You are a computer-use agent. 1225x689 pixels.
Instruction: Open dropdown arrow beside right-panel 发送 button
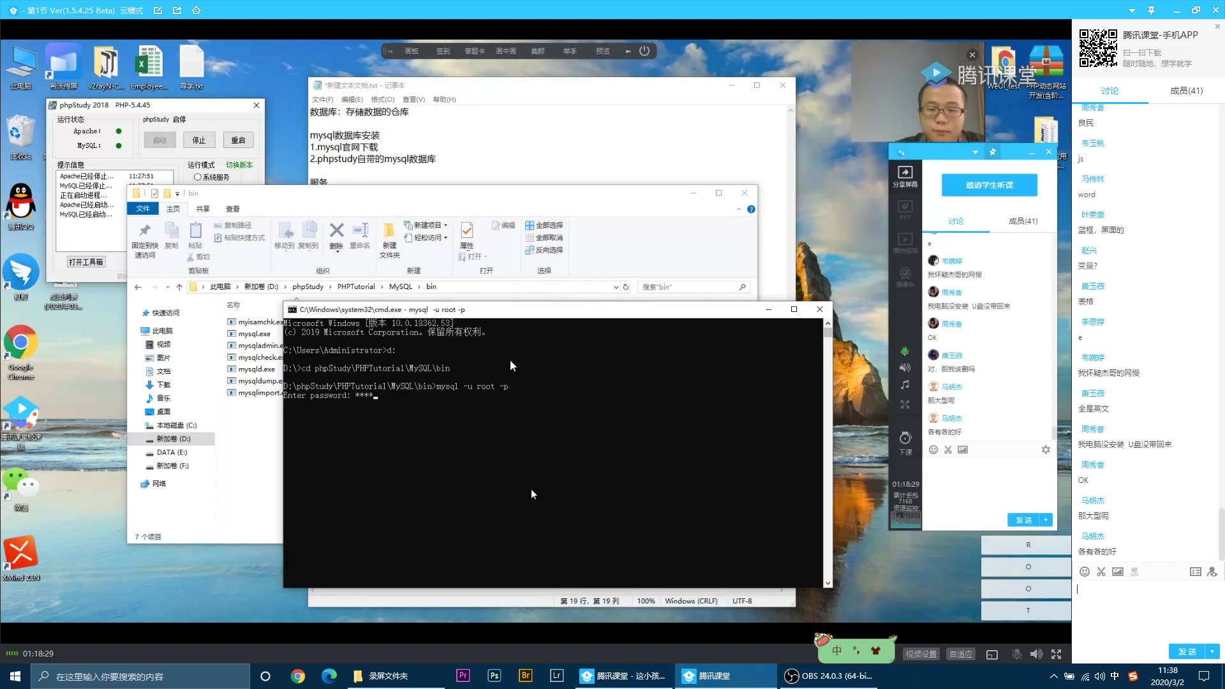pyautogui.click(x=1212, y=651)
